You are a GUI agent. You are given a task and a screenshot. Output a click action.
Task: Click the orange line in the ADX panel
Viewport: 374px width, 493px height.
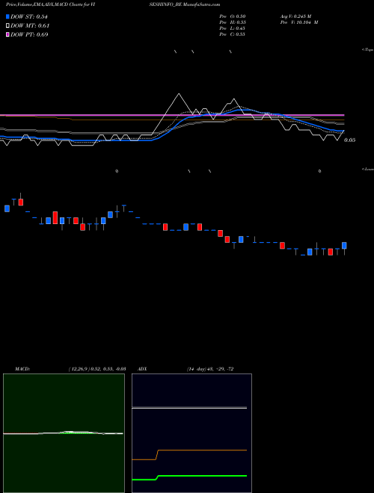[189, 455]
